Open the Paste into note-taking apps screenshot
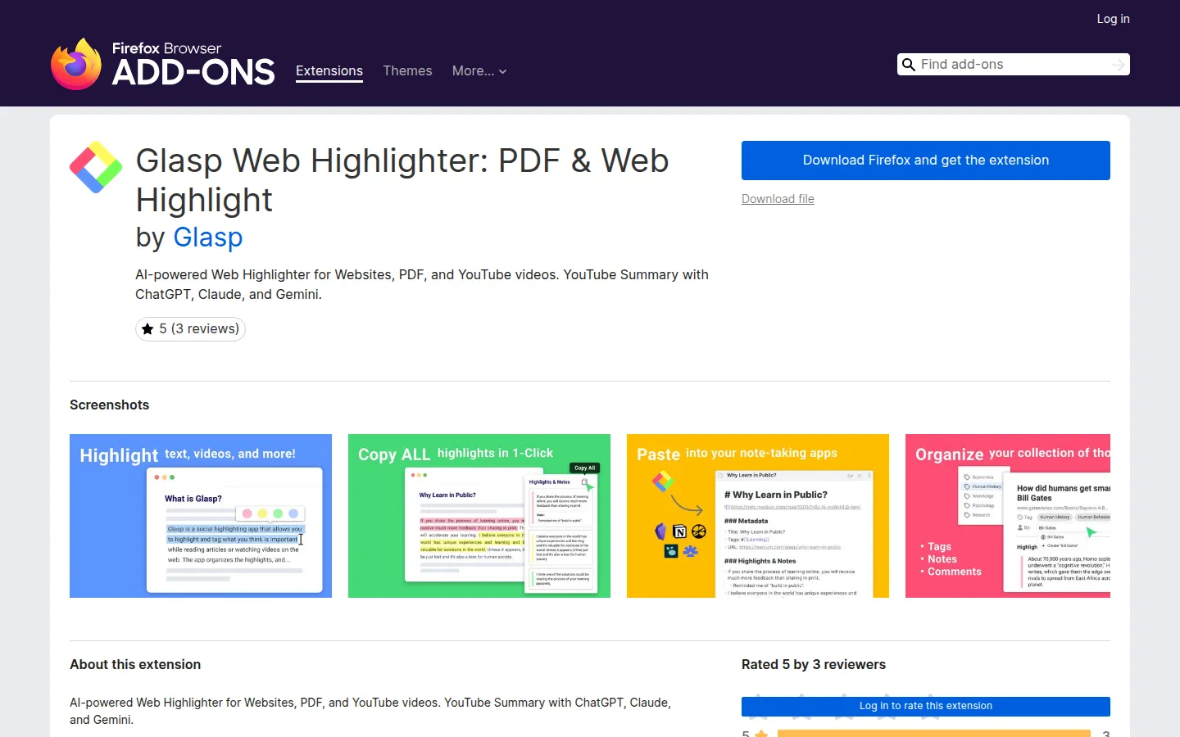The image size is (1180, 737). [x=758, y=516]
